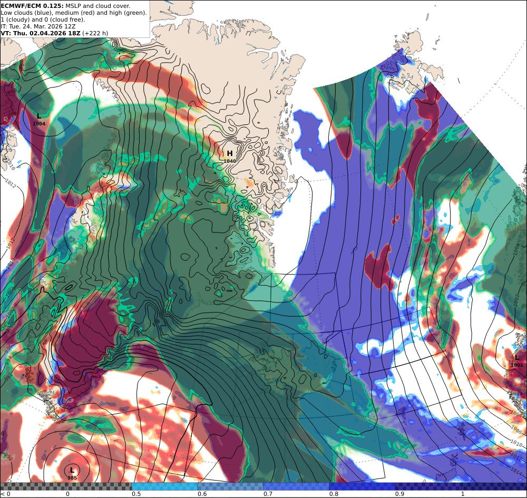527x498 pixels.
Task: Click the light blue 0.5–0.6 colorbar segment
Action: (x=164, y=486)
